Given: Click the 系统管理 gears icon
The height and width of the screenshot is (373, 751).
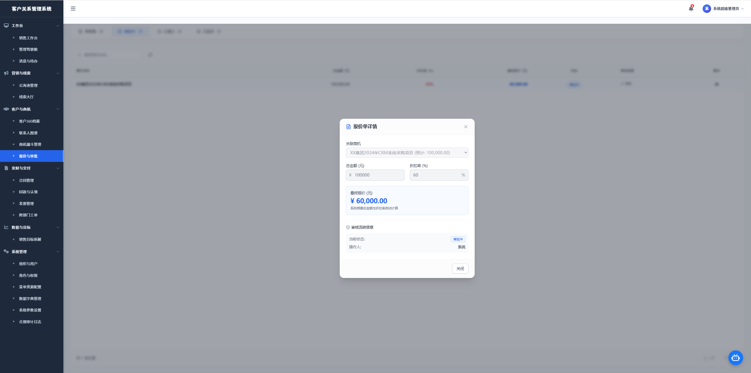Looking at the screenshot, I should point(6,252).
